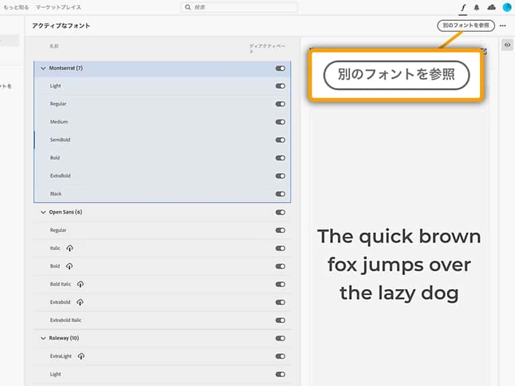Open the three-dot more options menu
515x386 pixels.
point(502,26)
